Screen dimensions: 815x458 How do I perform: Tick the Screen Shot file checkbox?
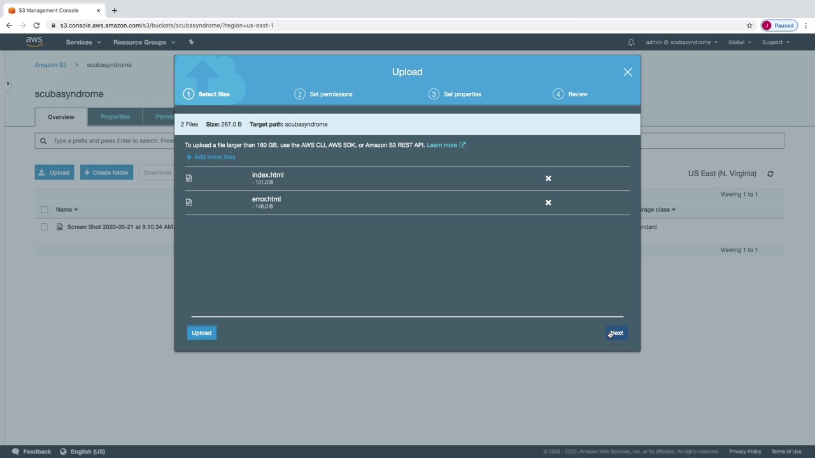[x=45, y=227]
